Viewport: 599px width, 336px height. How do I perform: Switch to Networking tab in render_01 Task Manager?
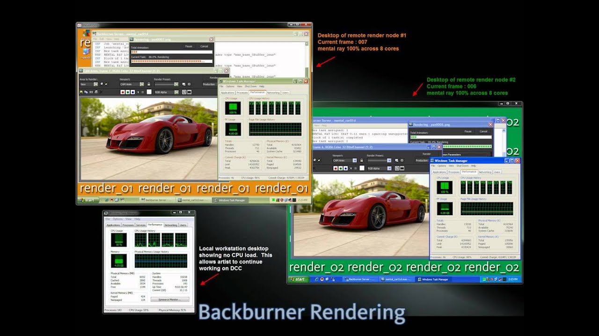273,93
